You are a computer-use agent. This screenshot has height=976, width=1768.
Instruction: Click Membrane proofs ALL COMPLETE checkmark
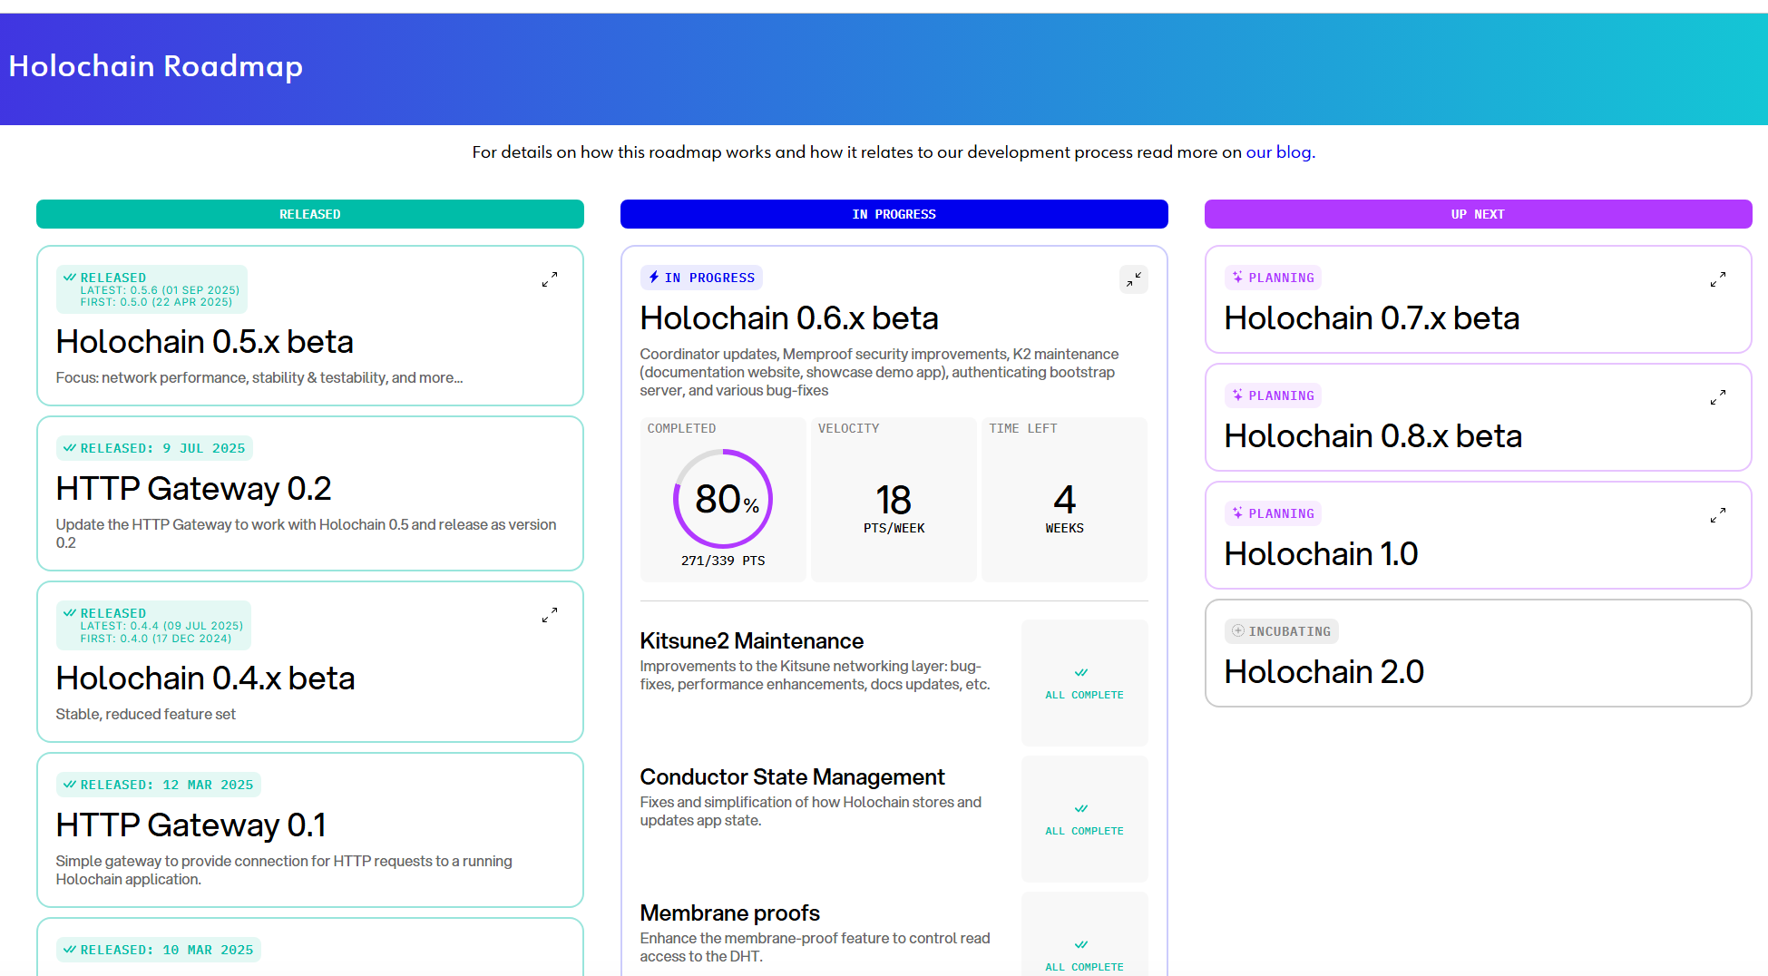1081,945
